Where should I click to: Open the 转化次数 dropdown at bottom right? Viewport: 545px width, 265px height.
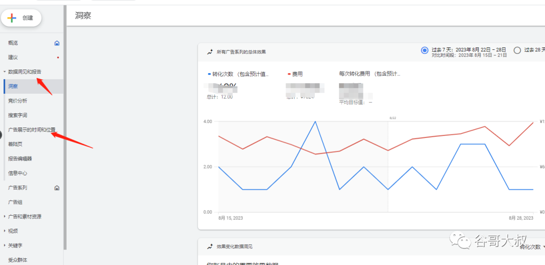tap(532, 247)
